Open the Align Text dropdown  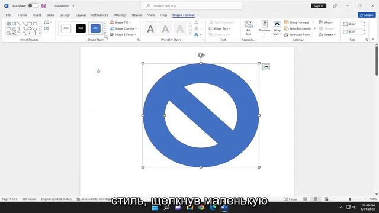[x=220, y=28]
